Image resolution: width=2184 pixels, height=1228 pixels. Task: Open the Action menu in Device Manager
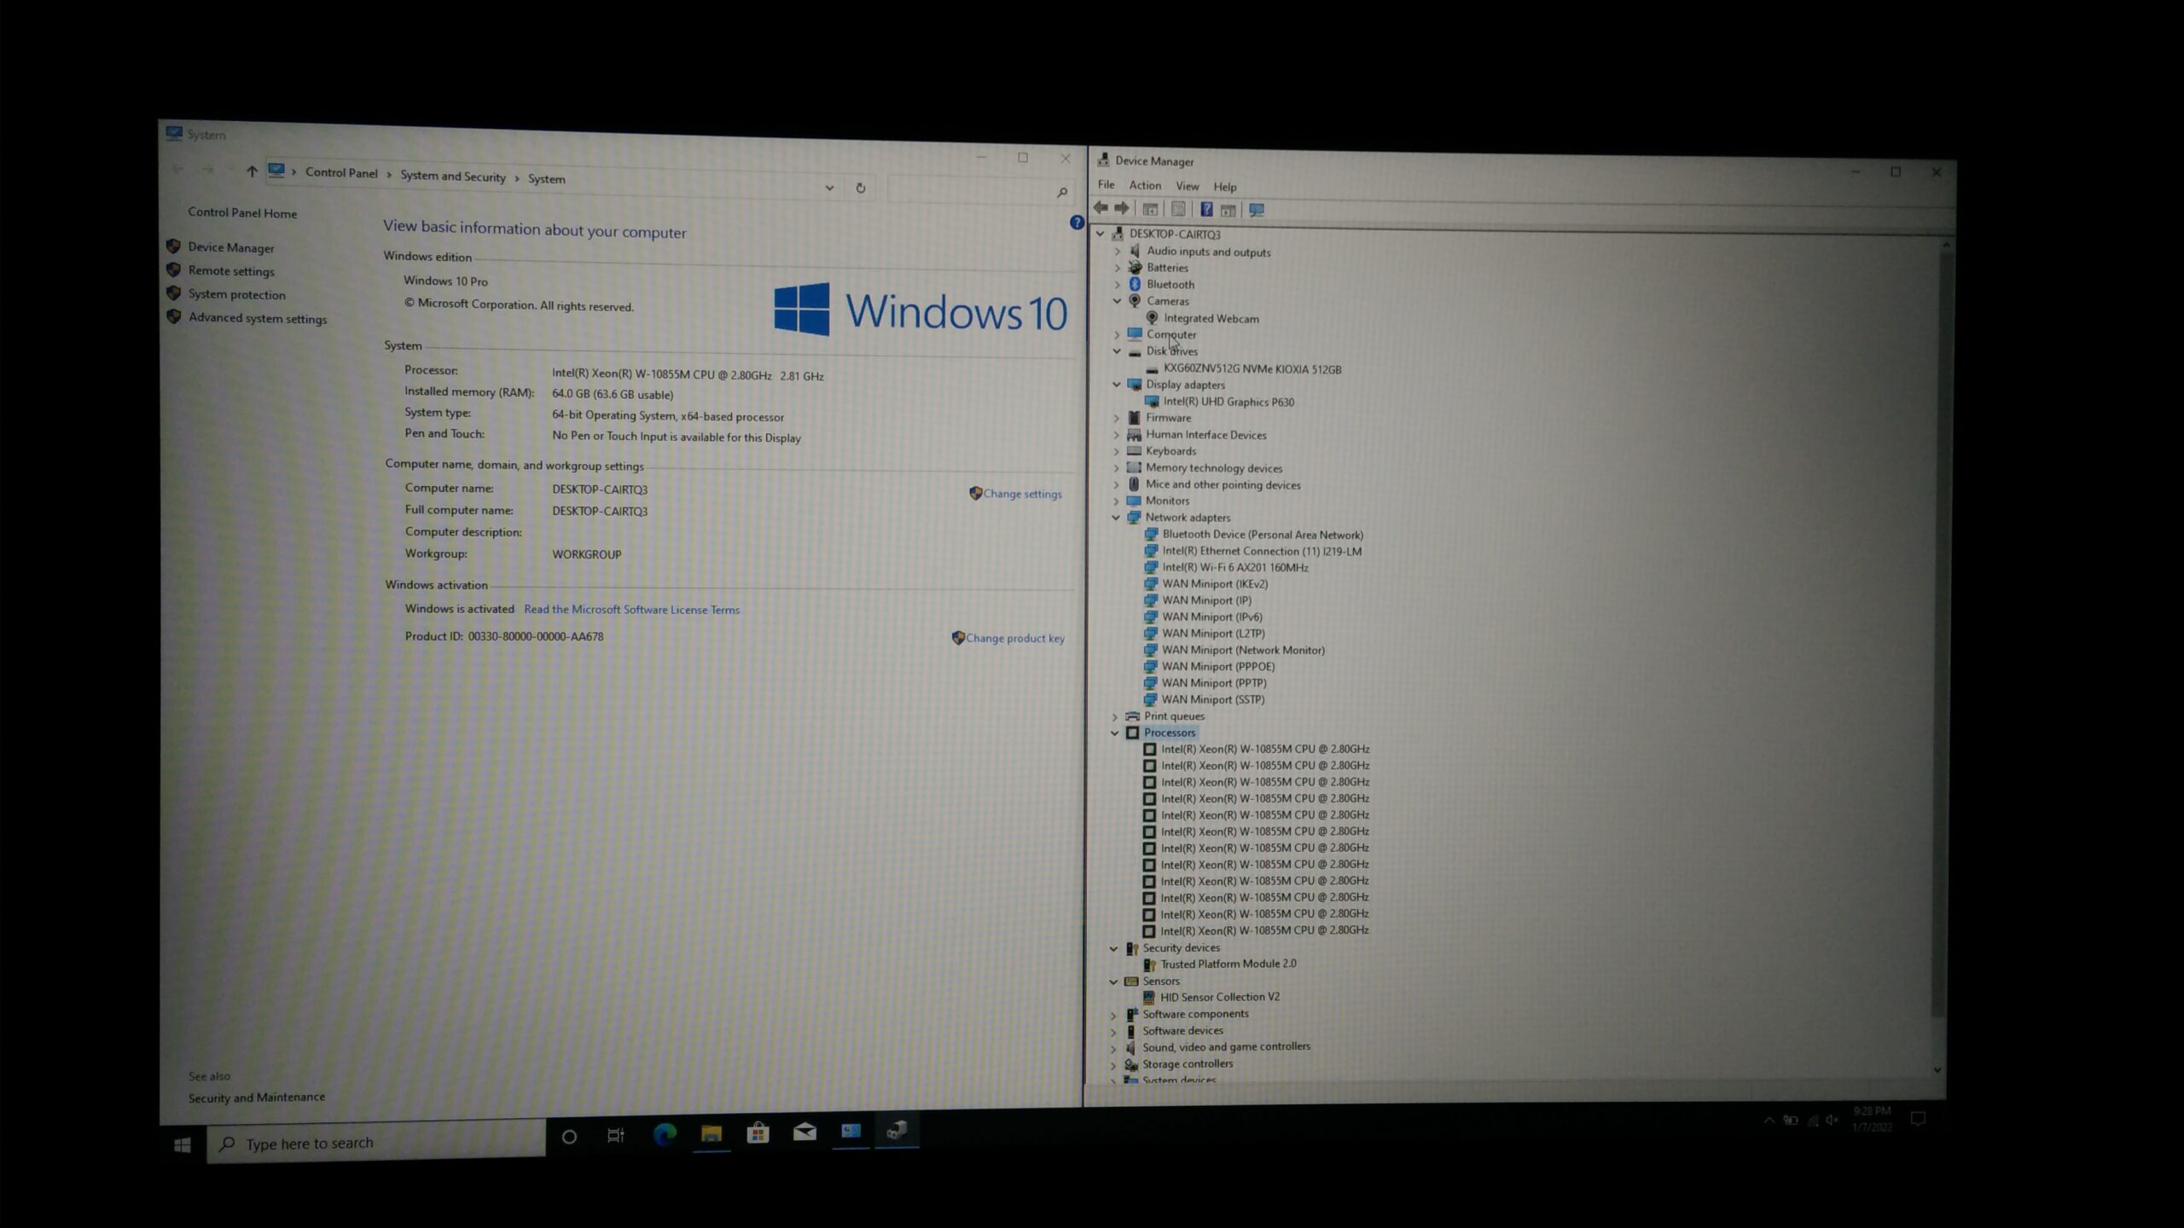(1145, 185)
